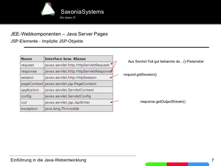Click the note 'Aus Servlet-Teil gut bekannte do…()-Parameter'
This screenshot has height=166, width=221.
(166, 61)
